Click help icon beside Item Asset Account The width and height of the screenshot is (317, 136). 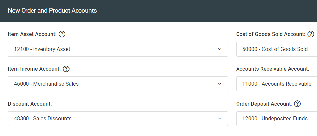click(62, 34)
